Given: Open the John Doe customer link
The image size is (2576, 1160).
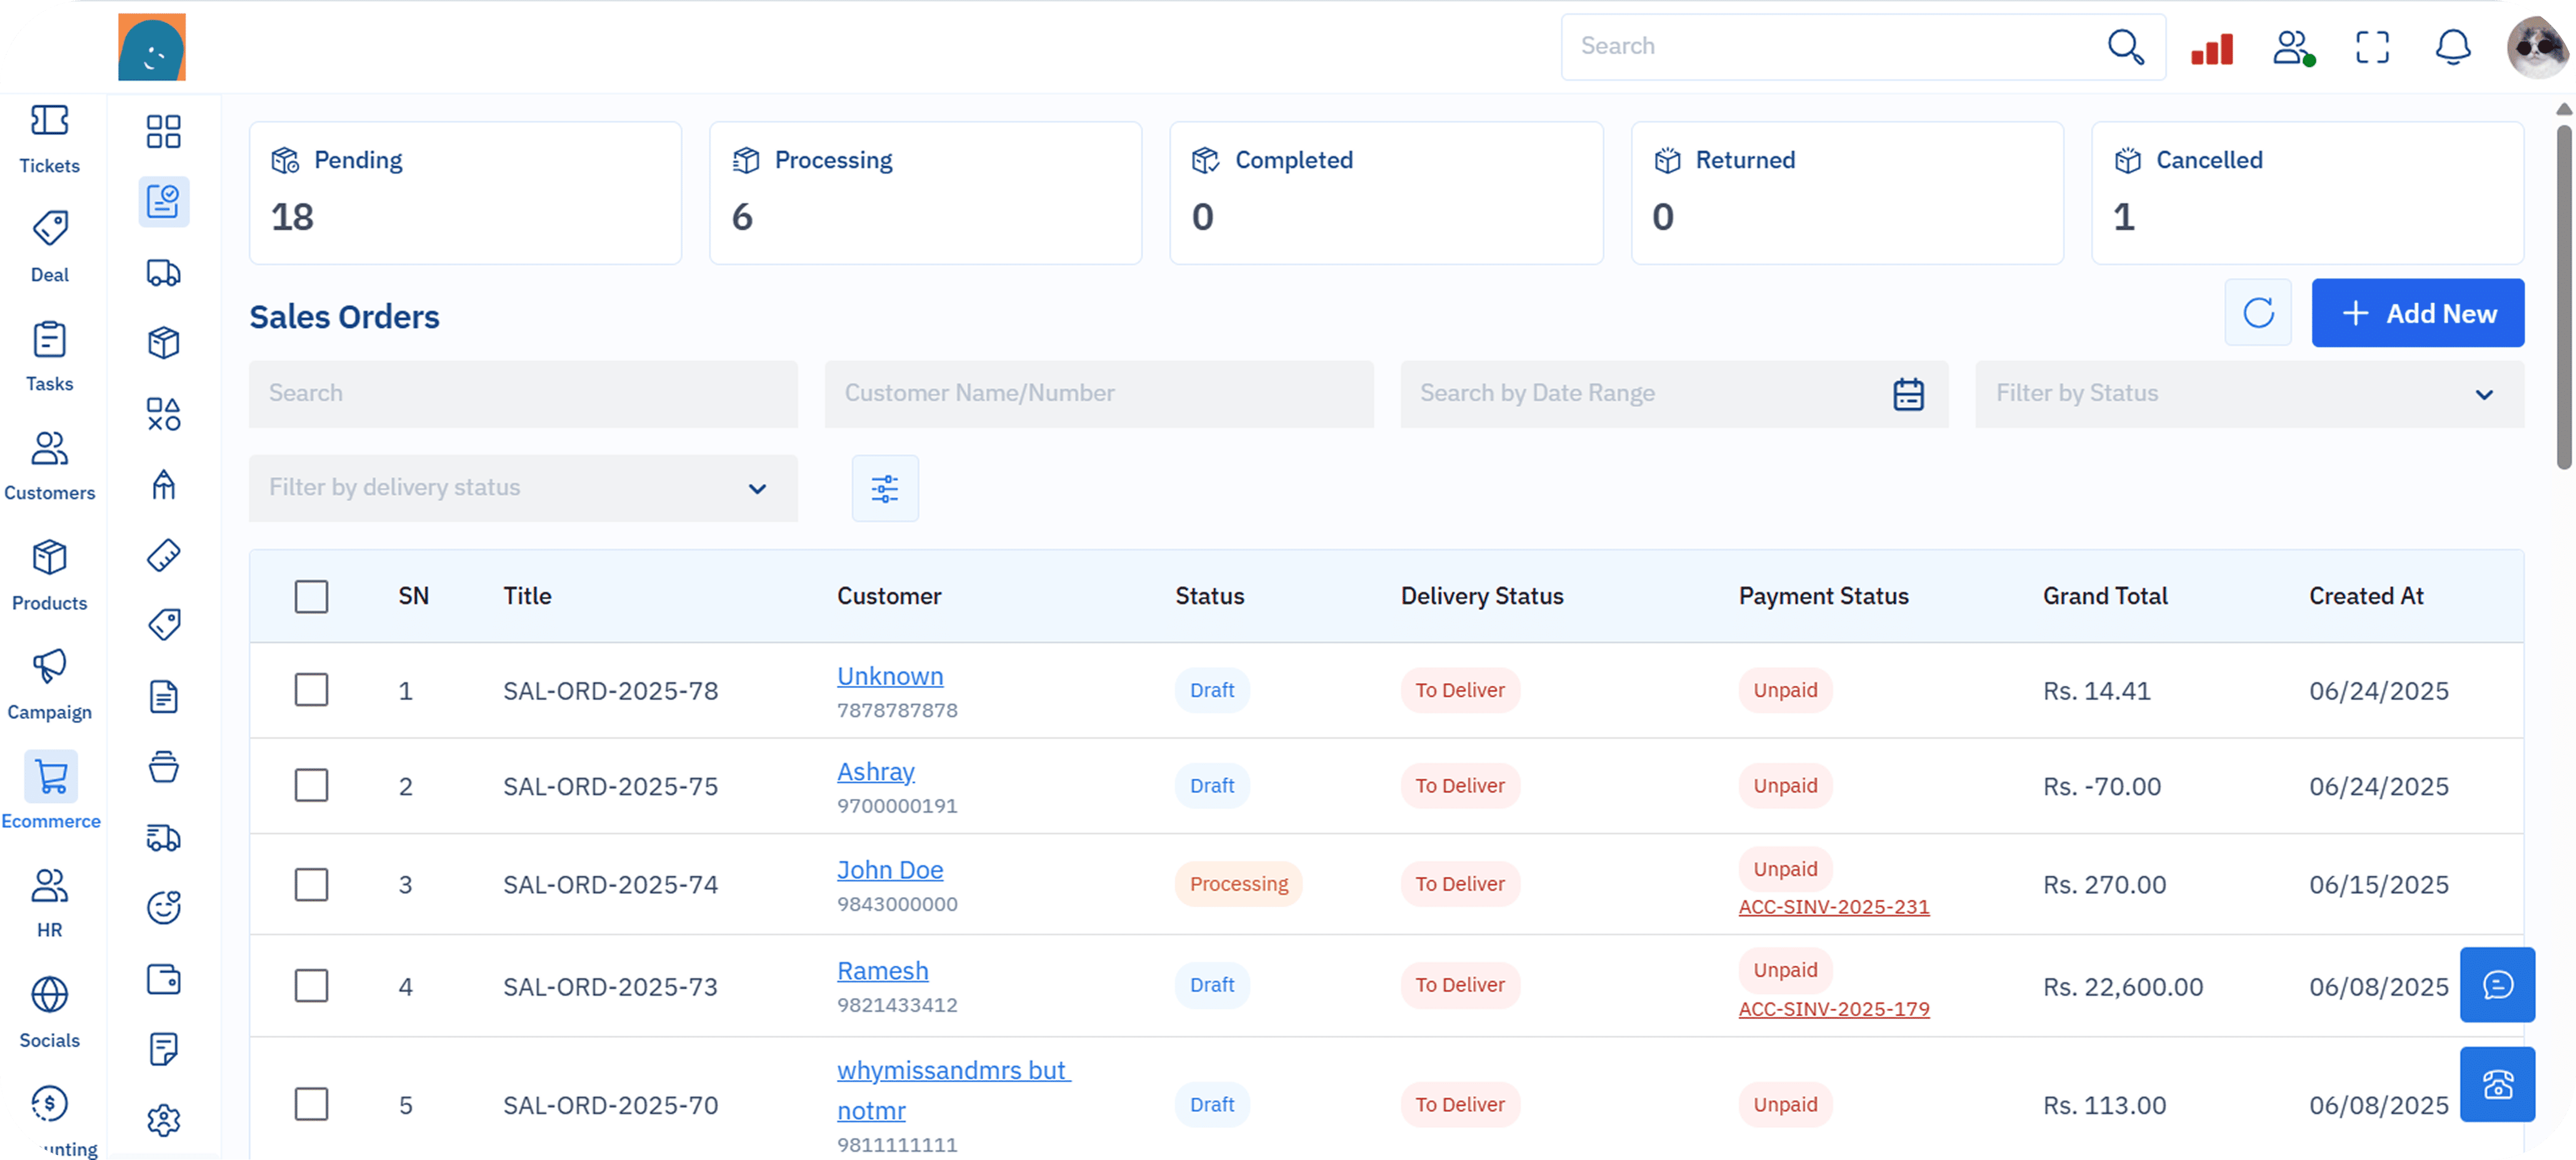Looking at the screenshot, I should click(x=889, y=870).
